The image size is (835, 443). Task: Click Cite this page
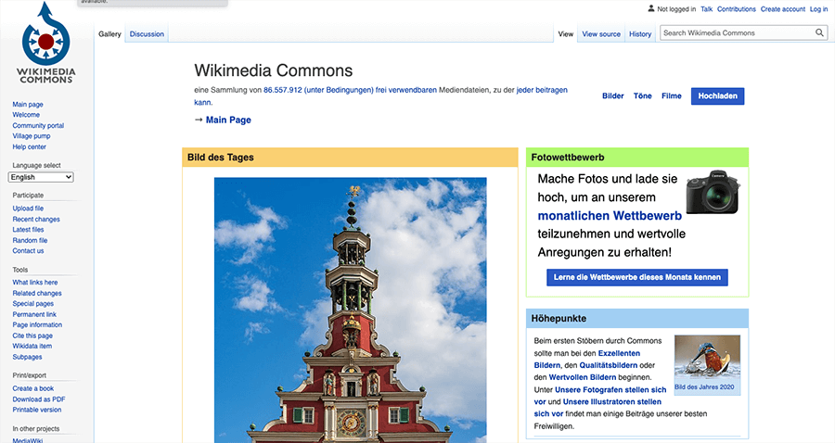(x=32, y=335)
